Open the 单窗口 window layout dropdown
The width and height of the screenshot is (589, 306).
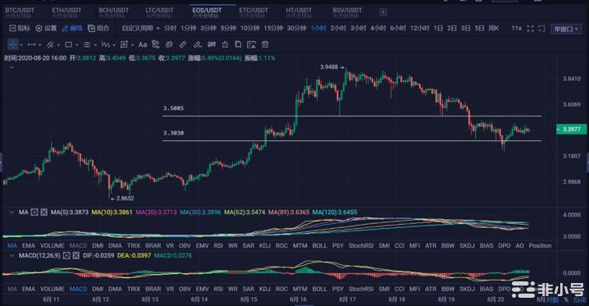click(x=567, y=29)
